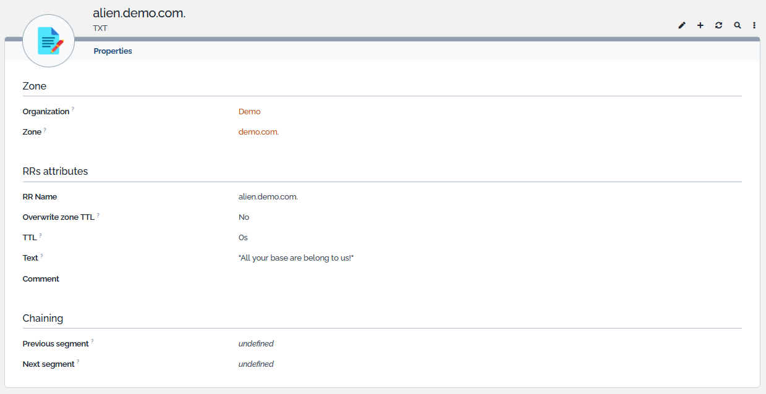Show help tooltip next to TTL
This screenshot has width=766, height=394.
pos(41,235)
